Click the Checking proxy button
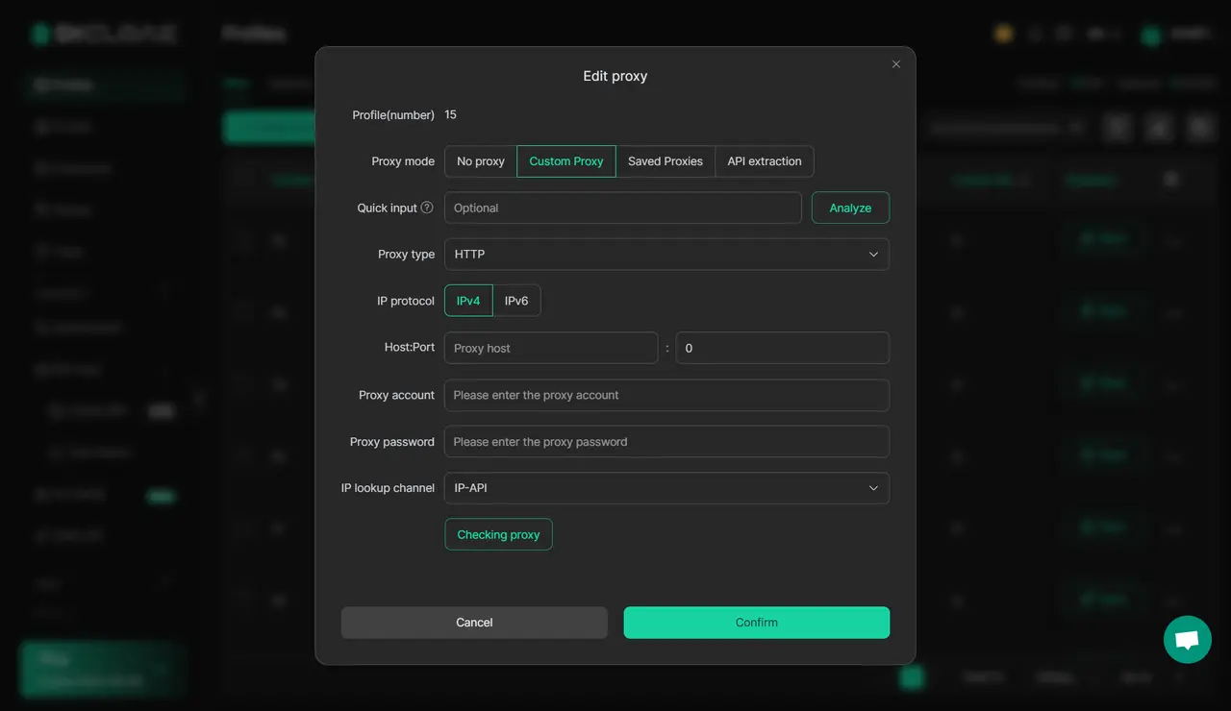Viewport: 1231px width, 711px height. point(498,535)
